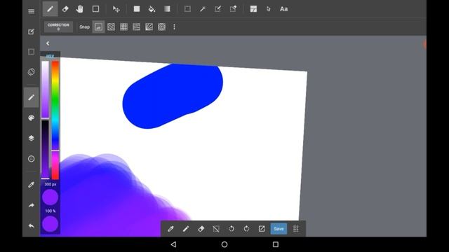Select the panel Divide tool

click(x=253, y=9)
